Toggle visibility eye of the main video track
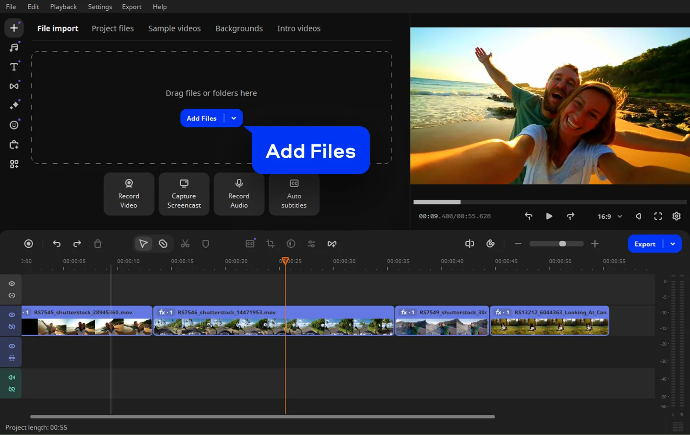690x435 pixels. 12,315
